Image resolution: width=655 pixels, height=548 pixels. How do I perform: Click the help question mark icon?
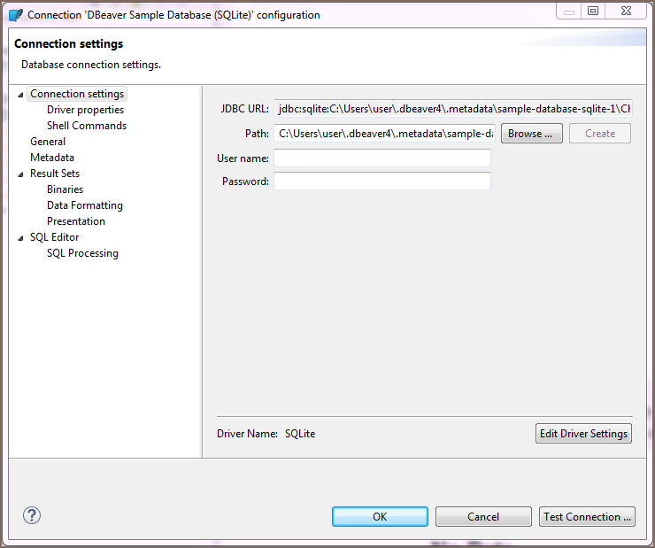(32, 515)
